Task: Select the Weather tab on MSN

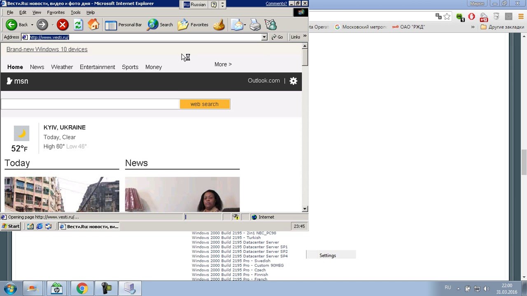Action: [62, 67]
